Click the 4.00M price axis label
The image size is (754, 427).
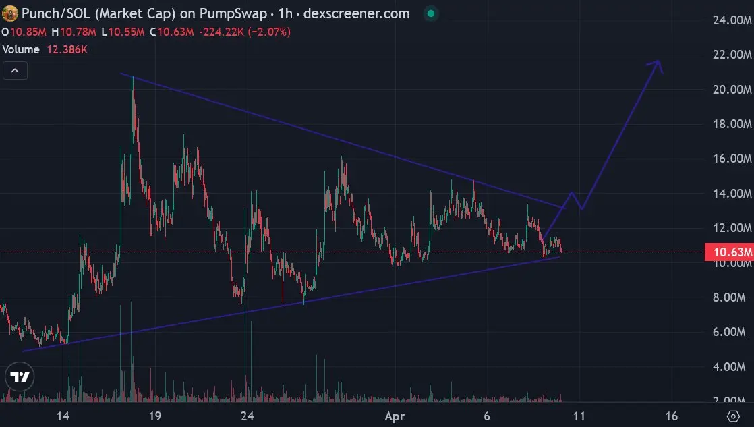pyautogui.click(x=729, y=366)
